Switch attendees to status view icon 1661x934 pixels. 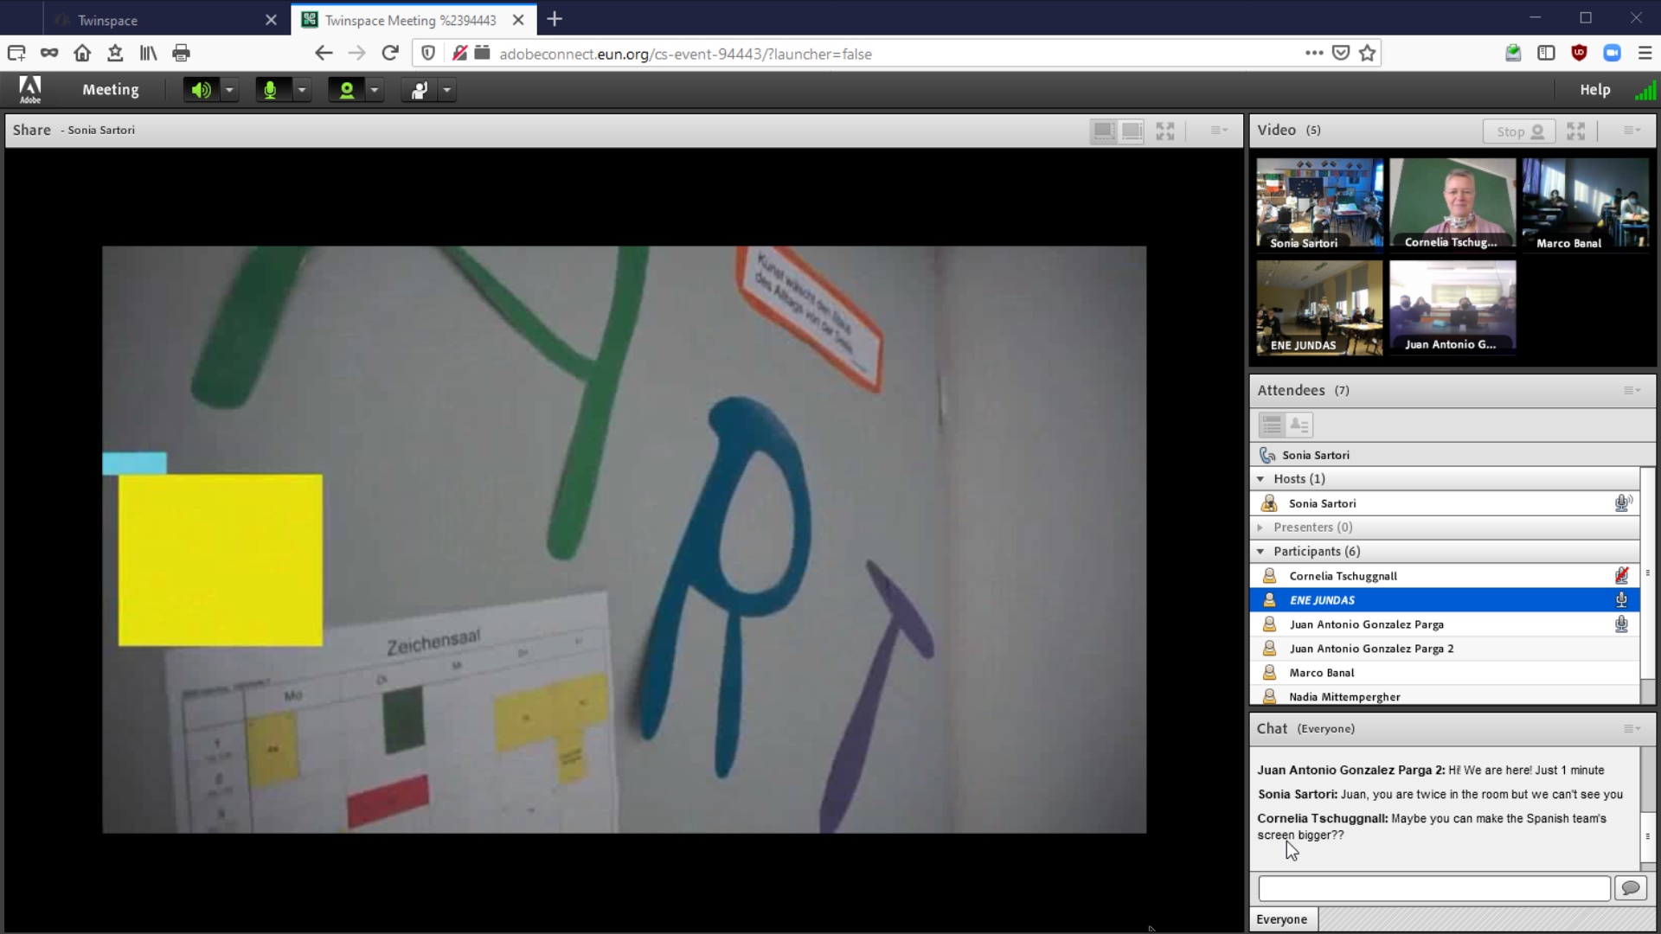[1299, 425]
